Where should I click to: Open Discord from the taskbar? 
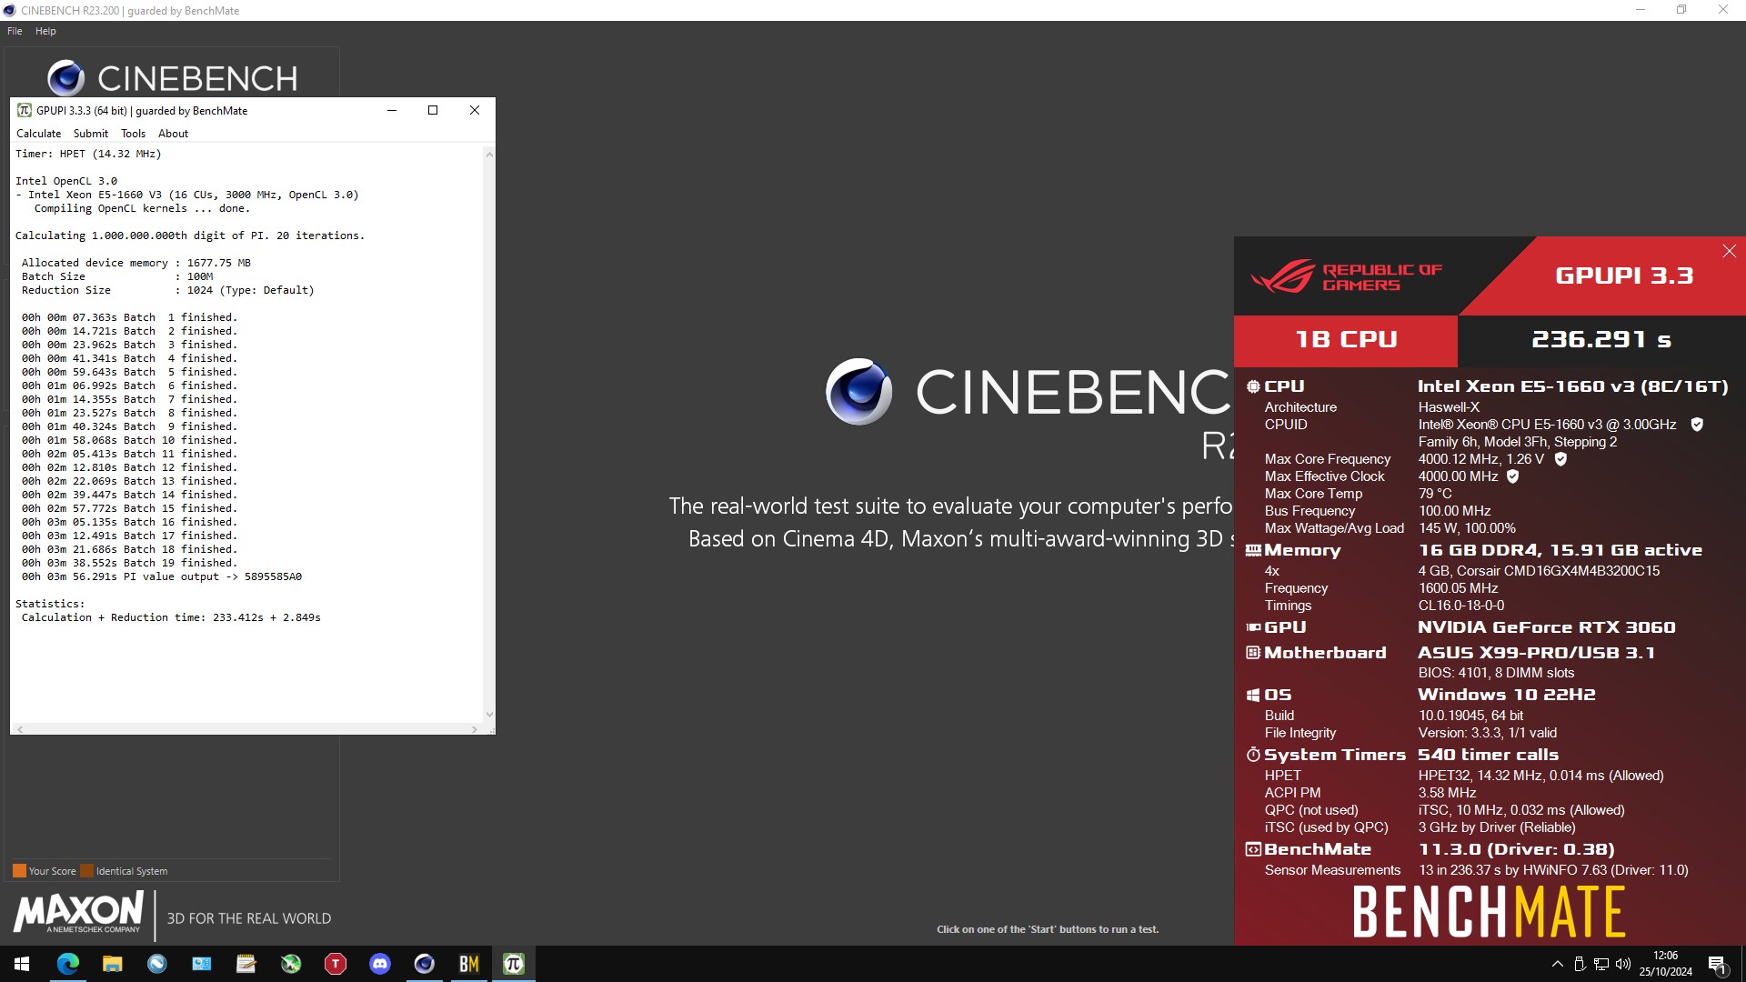(379, 964)
